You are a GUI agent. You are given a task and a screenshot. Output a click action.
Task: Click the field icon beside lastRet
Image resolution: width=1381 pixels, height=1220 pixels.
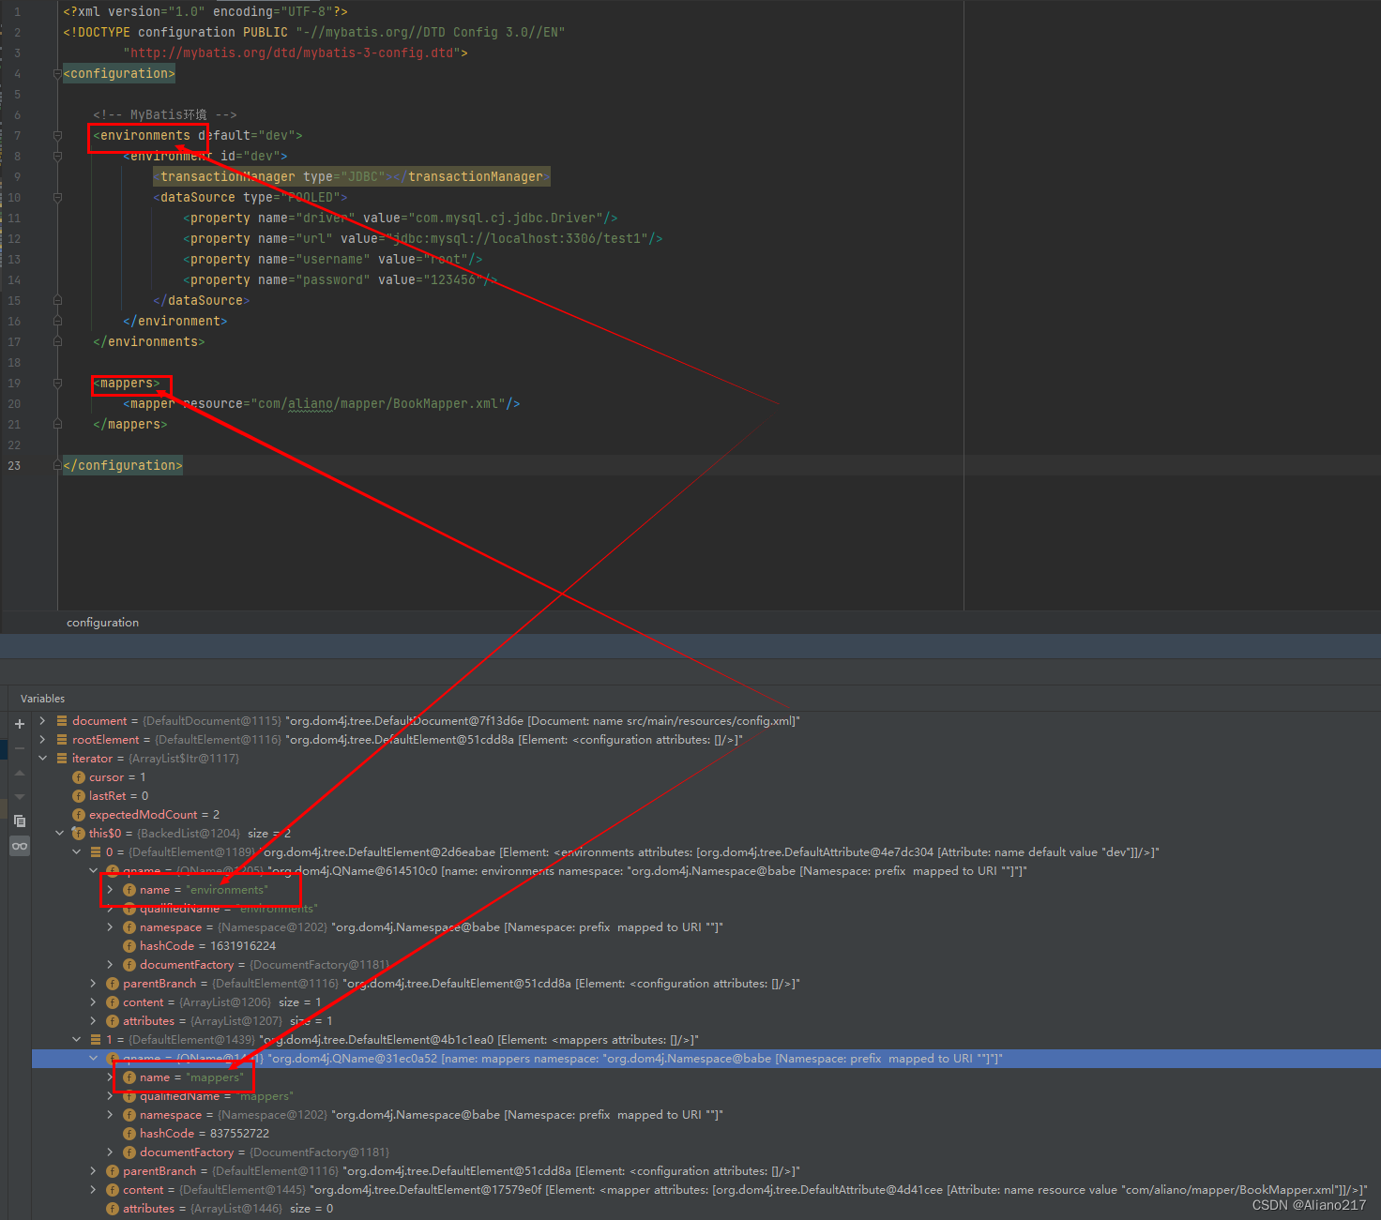(79, 796)
